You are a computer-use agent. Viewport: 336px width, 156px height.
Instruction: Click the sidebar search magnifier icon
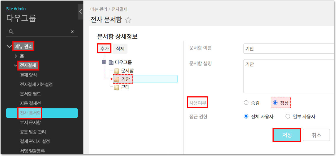click(11, 32)
